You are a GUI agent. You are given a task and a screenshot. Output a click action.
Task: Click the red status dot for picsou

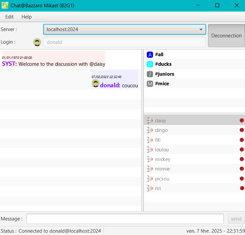[242, 179]
